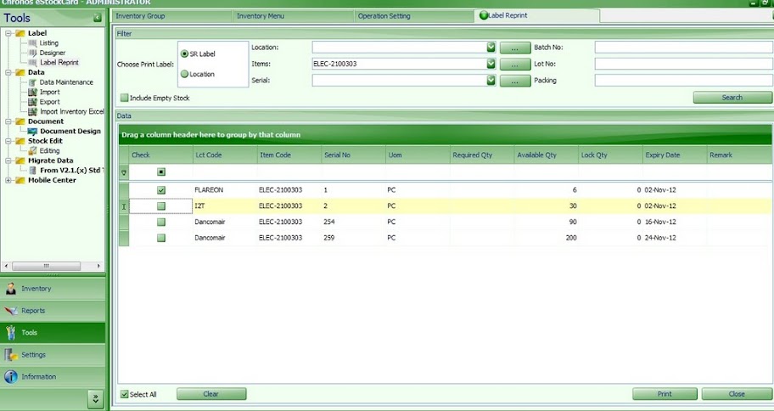
Task: Switch to Inventory Menu tab
Action: point(293,16)
